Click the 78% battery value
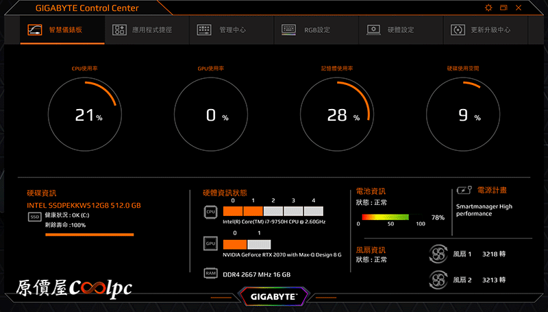This screenshot has height=312, width=548. point(438,217)
